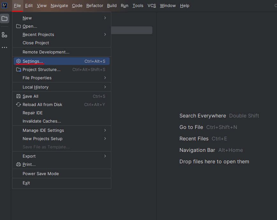Open Settings... from the File menu
The image size is (277, 220).
(x=62, y=61)
